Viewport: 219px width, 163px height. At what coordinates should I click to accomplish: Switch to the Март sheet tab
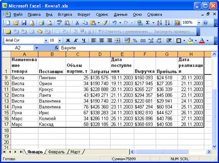(75, 152)
